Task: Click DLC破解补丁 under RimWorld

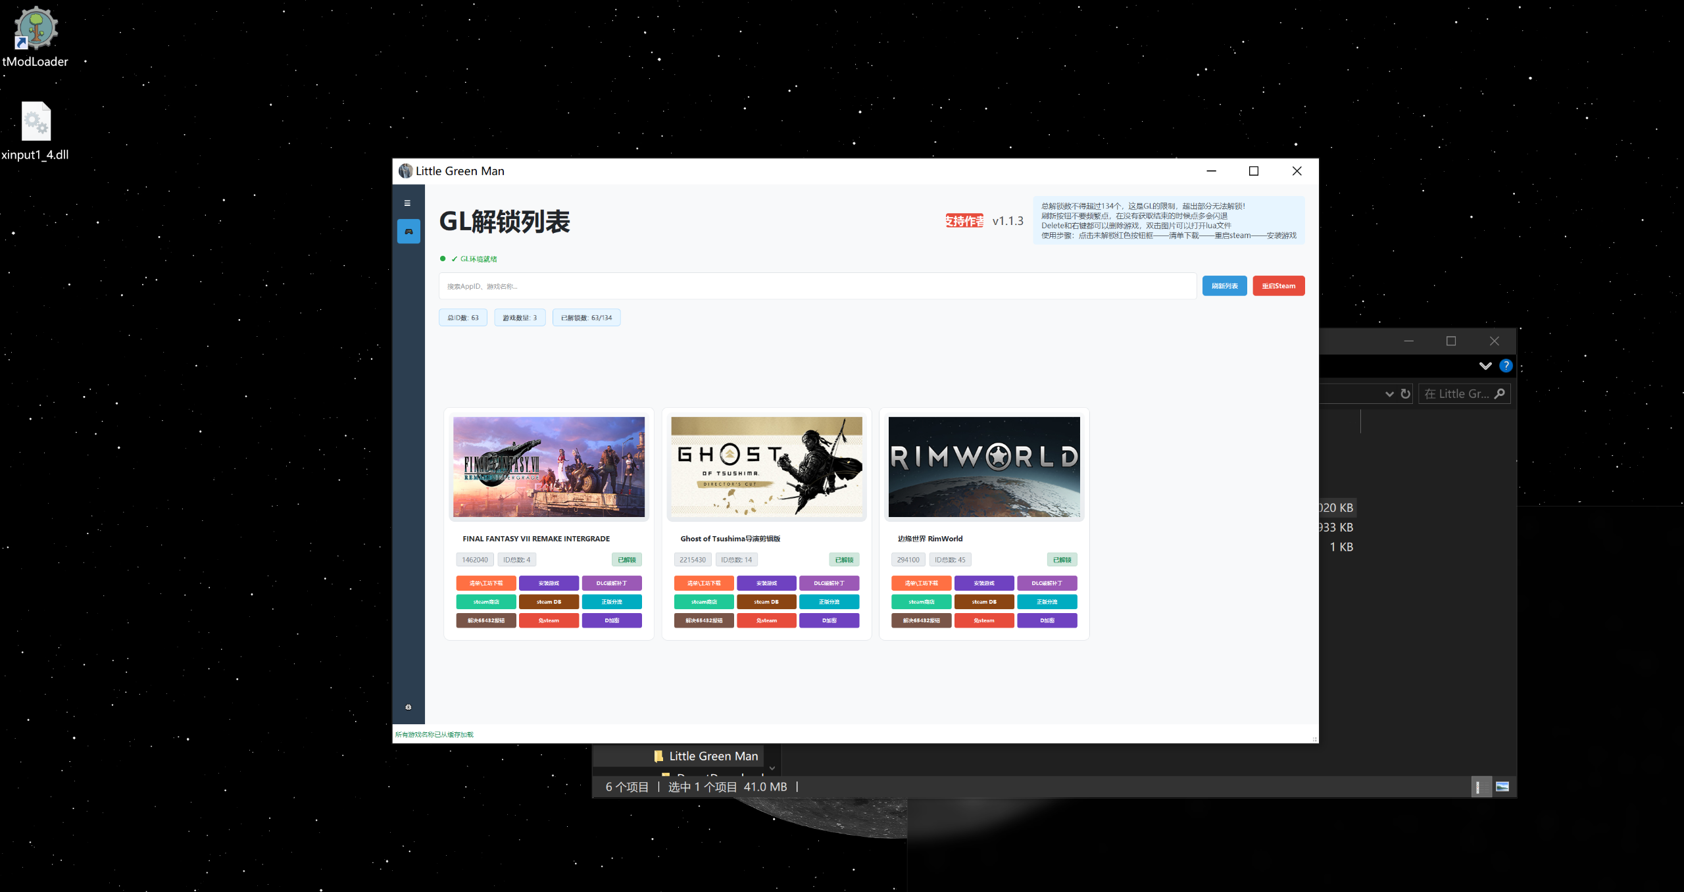Action: (x=1047, y=583)
